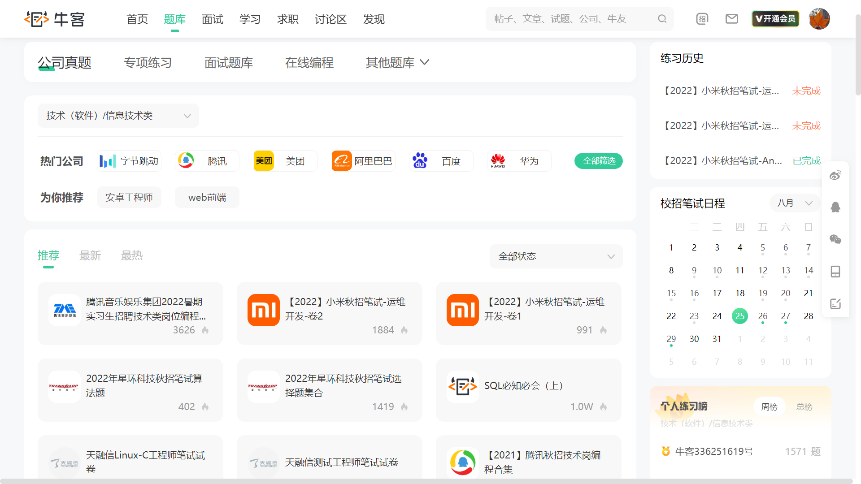861x484 pixels.
Task: Click the WeChat share icon in the sidebar
Action: 835,239
